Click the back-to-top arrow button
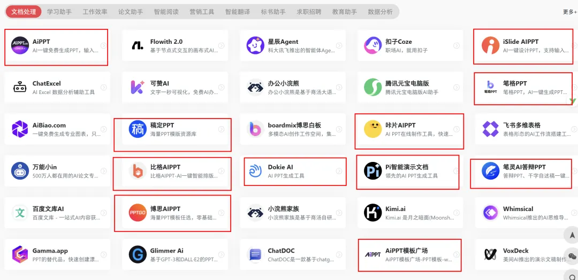The width and height of the screenshot is (578, 280). 572,235
